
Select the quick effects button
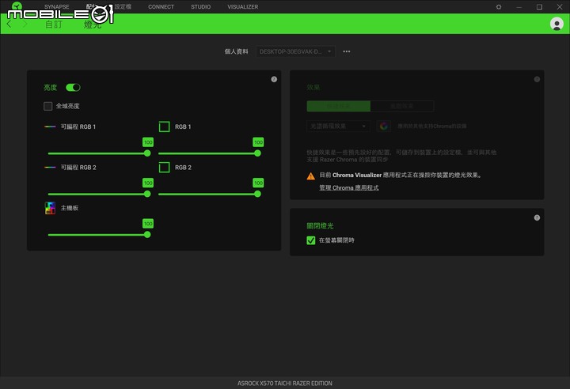[339, 106]
